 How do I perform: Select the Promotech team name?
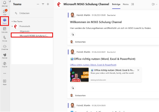tap(25, 26)
